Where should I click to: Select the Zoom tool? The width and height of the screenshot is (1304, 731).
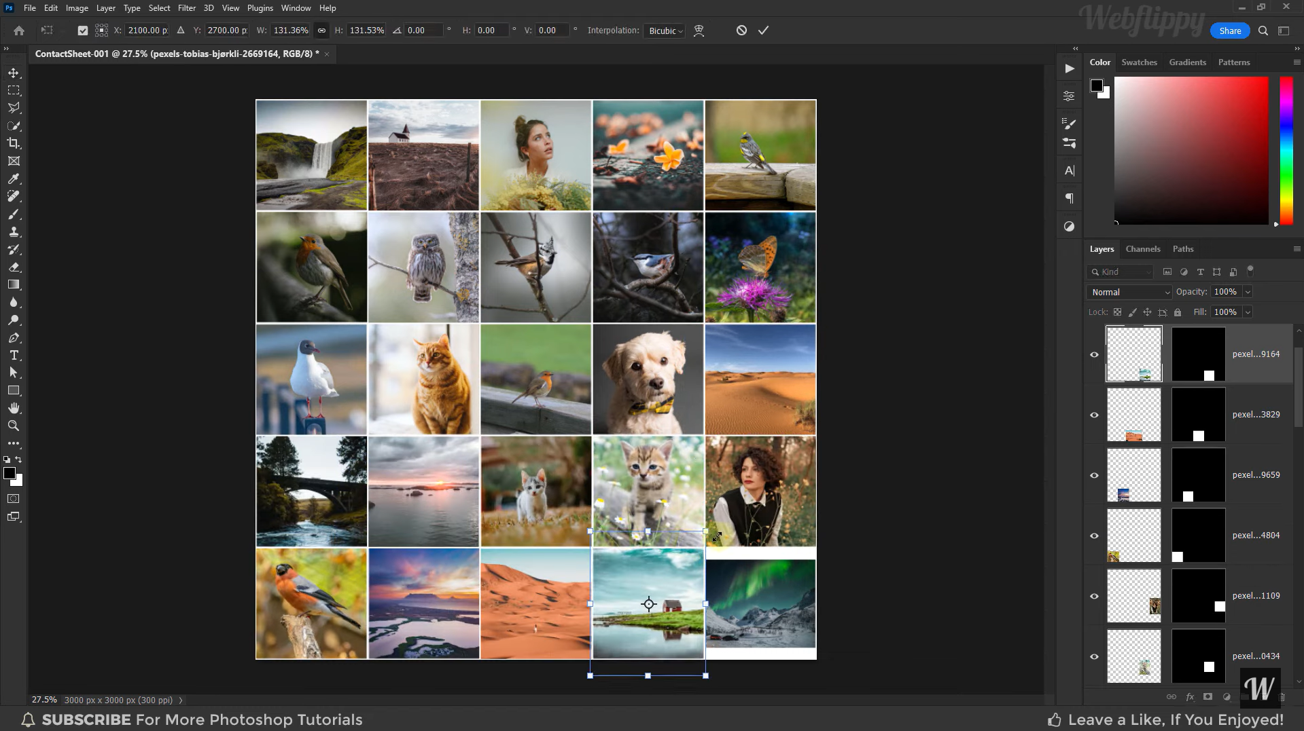coord(14,426)
